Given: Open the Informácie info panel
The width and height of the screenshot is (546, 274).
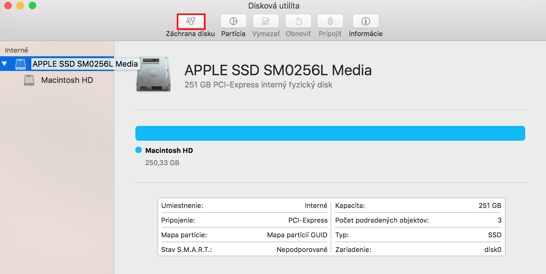Looking at the screenshot, I should [x=366, y=21].
